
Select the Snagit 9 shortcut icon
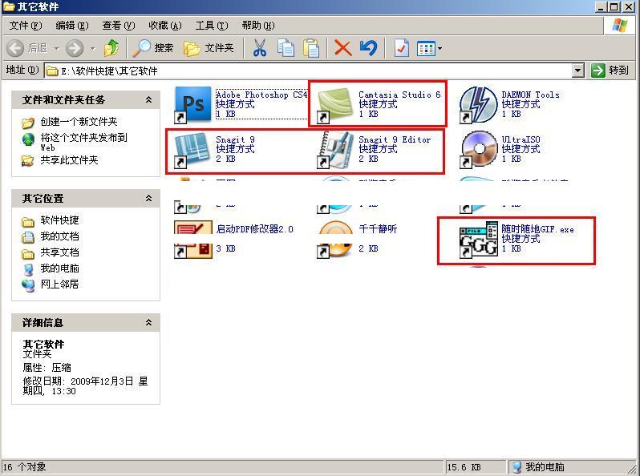coord(192,149)
